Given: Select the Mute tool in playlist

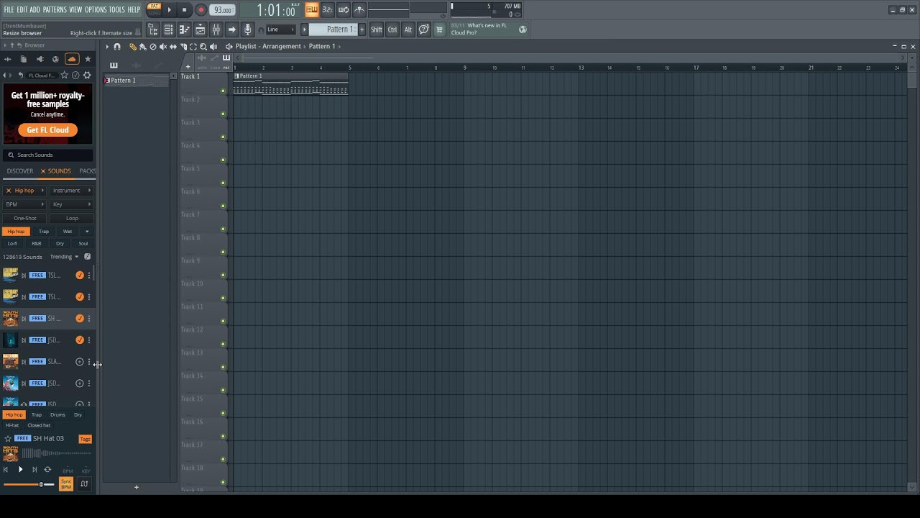Looking at the screenshot, I should 162,46.
